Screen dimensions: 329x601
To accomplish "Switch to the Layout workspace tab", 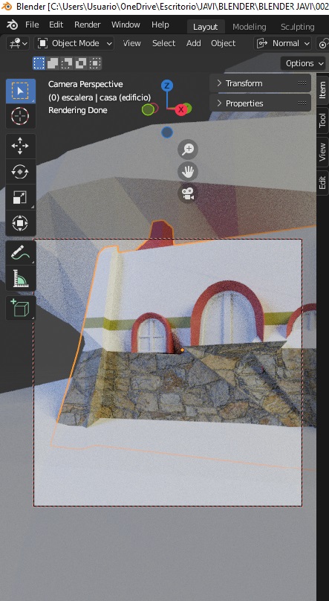I will [206, 27].
